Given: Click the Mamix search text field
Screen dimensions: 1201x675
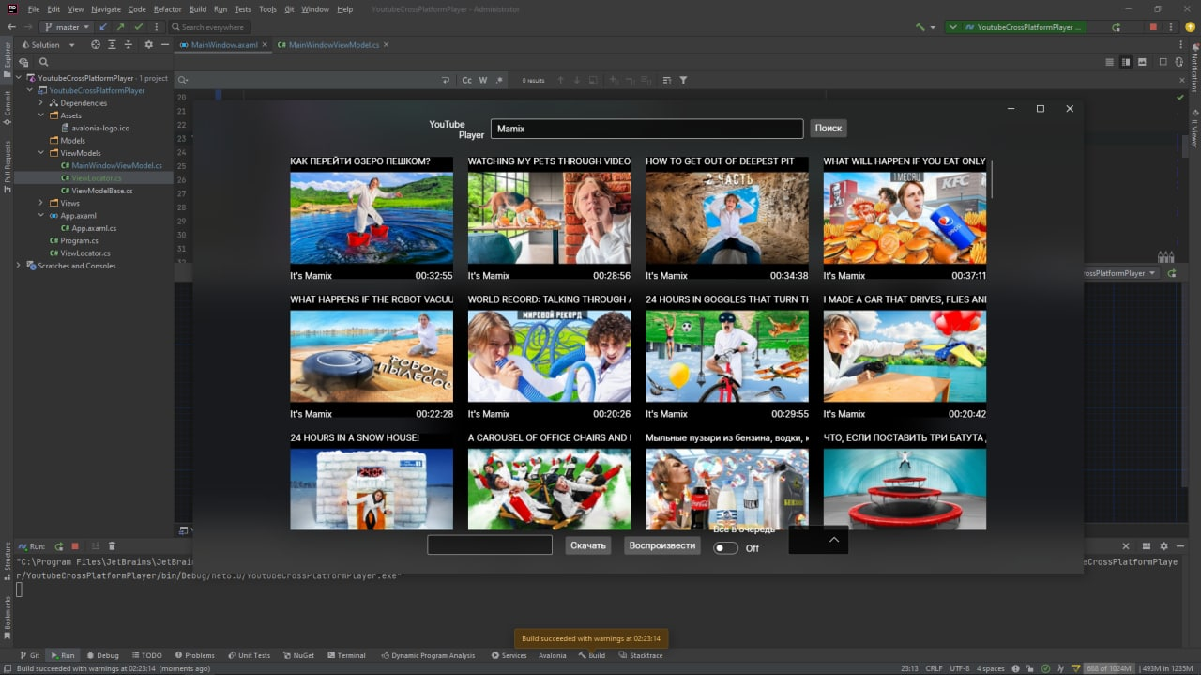Looking at the screenshot, I should point(647,129).
